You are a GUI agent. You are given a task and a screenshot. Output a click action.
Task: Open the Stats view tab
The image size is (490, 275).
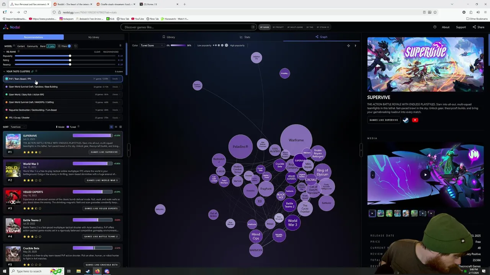pyautogui.click(x=245, y=37)
